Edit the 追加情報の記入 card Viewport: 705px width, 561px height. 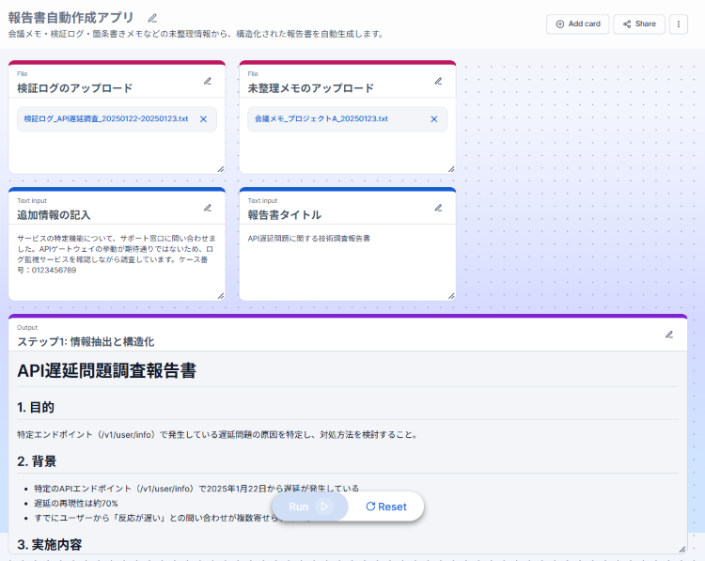(208, 208)
